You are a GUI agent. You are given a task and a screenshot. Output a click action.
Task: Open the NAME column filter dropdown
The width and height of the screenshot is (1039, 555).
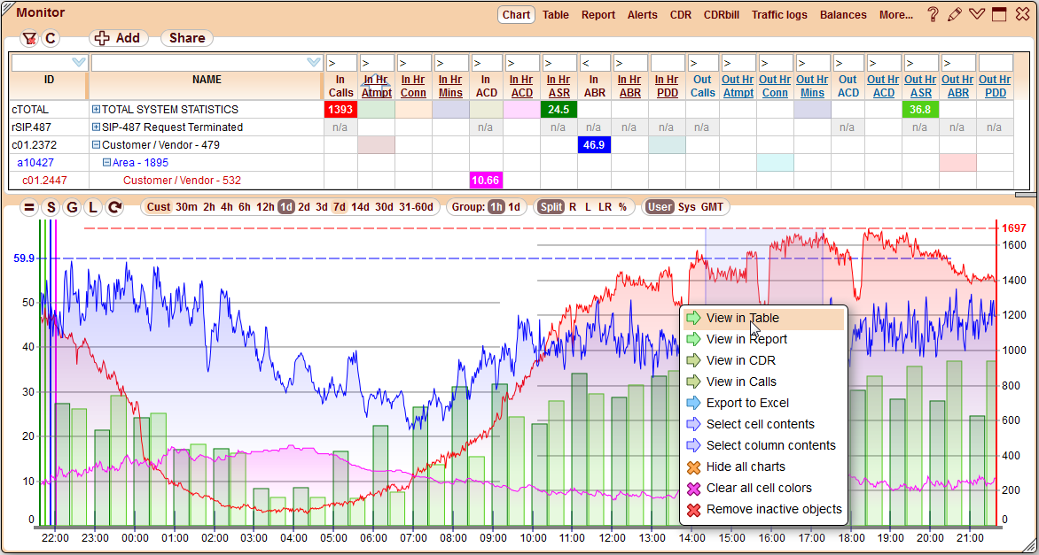[x=312, y=62]
